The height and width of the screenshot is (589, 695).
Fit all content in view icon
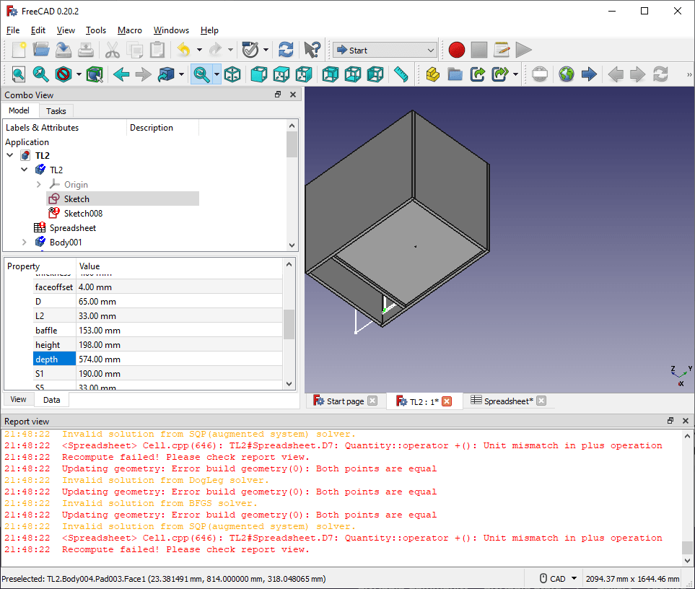pos(19,74)
